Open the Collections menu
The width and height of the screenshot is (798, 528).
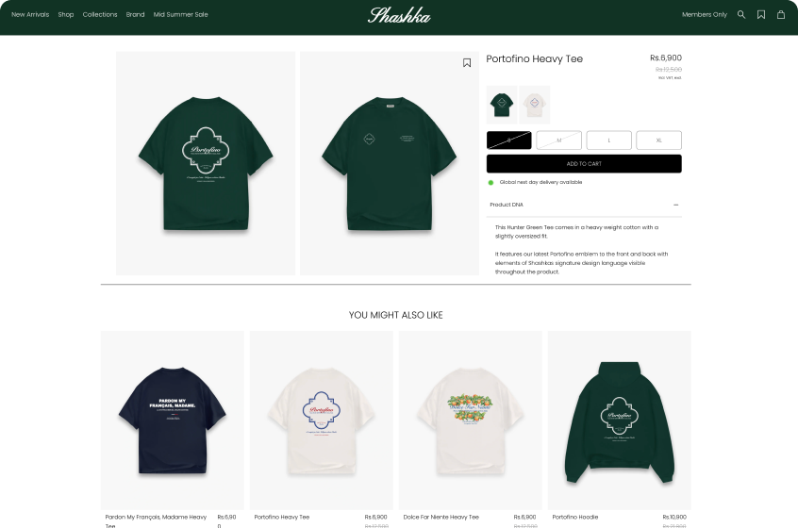click(x=100, y=15)
